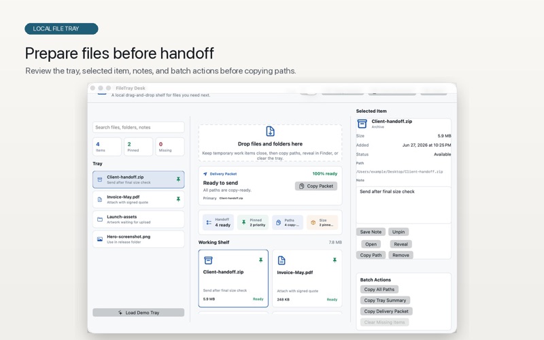This screenshot has height=340, width=544.
Task: Click the Paths 4 copy chip
Action: (288, 222)
